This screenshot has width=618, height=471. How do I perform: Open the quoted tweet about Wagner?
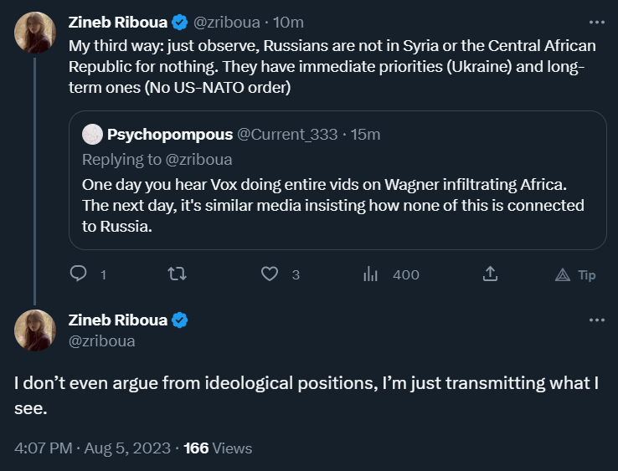[335, 205]
